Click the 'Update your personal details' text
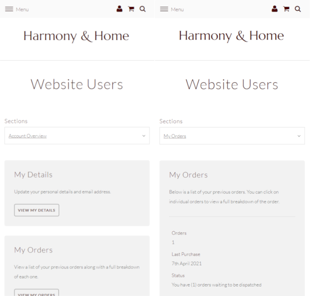Screen dimensions: 310x296 (62, 192)
